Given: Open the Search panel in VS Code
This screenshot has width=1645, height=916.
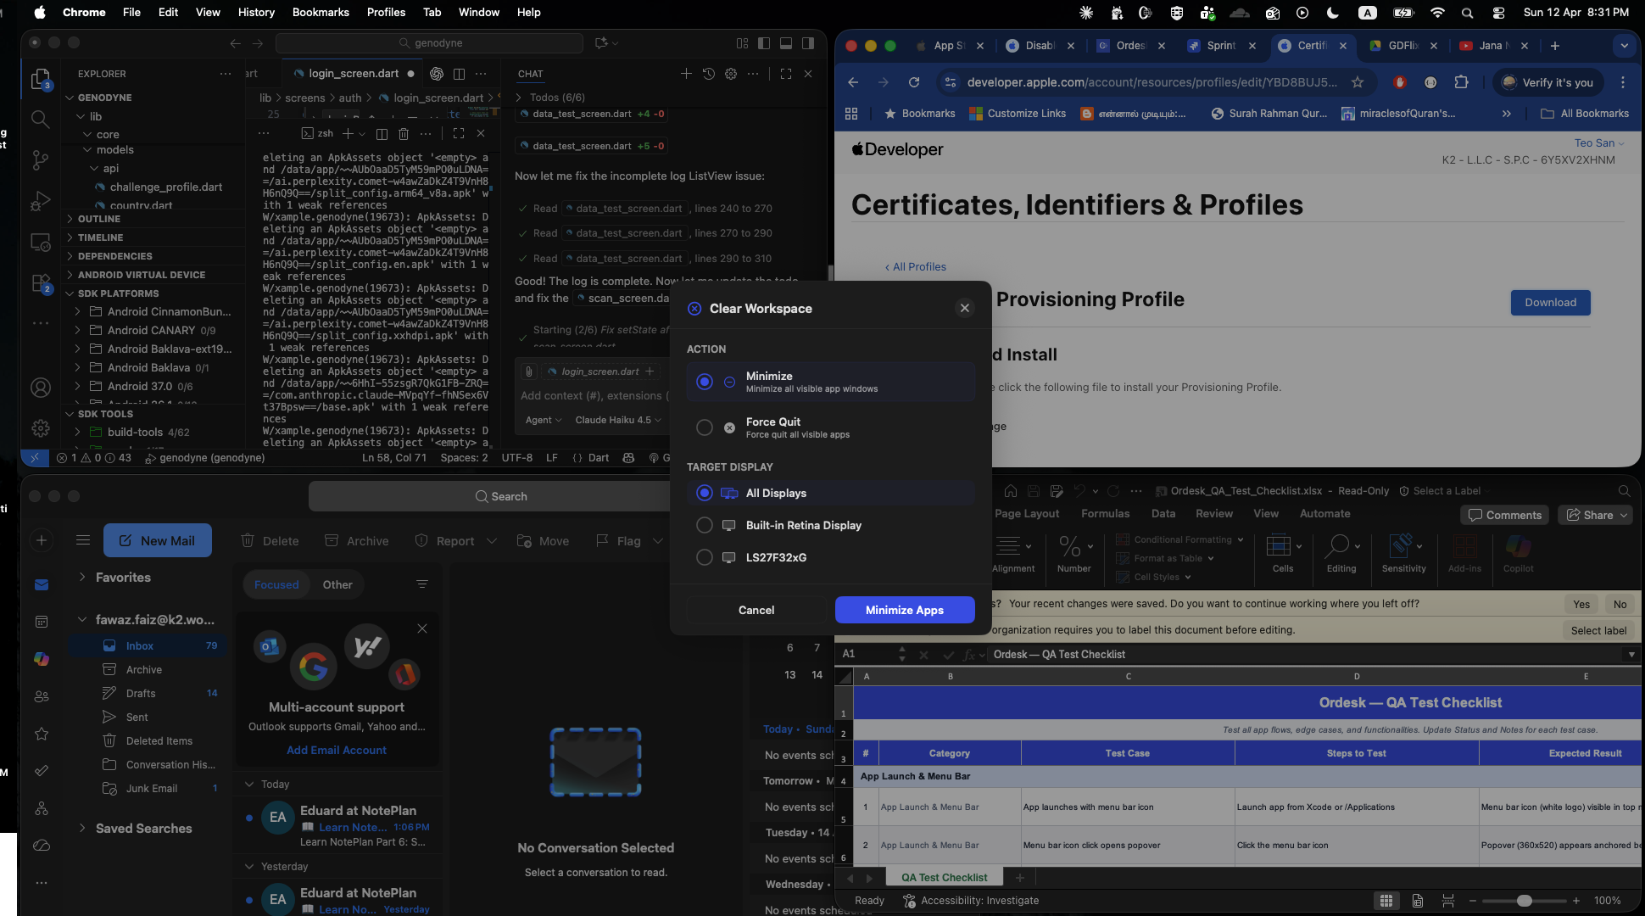Looking at the screenshot, I should pyautogui.click(x=40, y=119).
